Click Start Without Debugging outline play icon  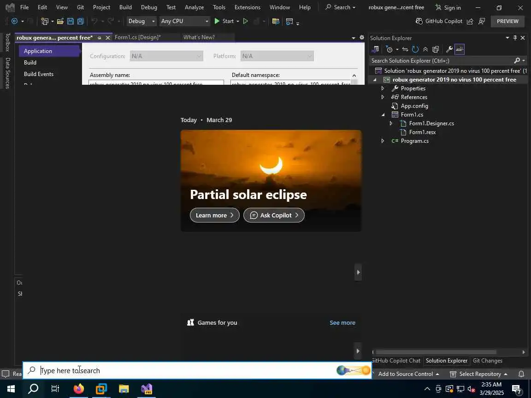246,21
